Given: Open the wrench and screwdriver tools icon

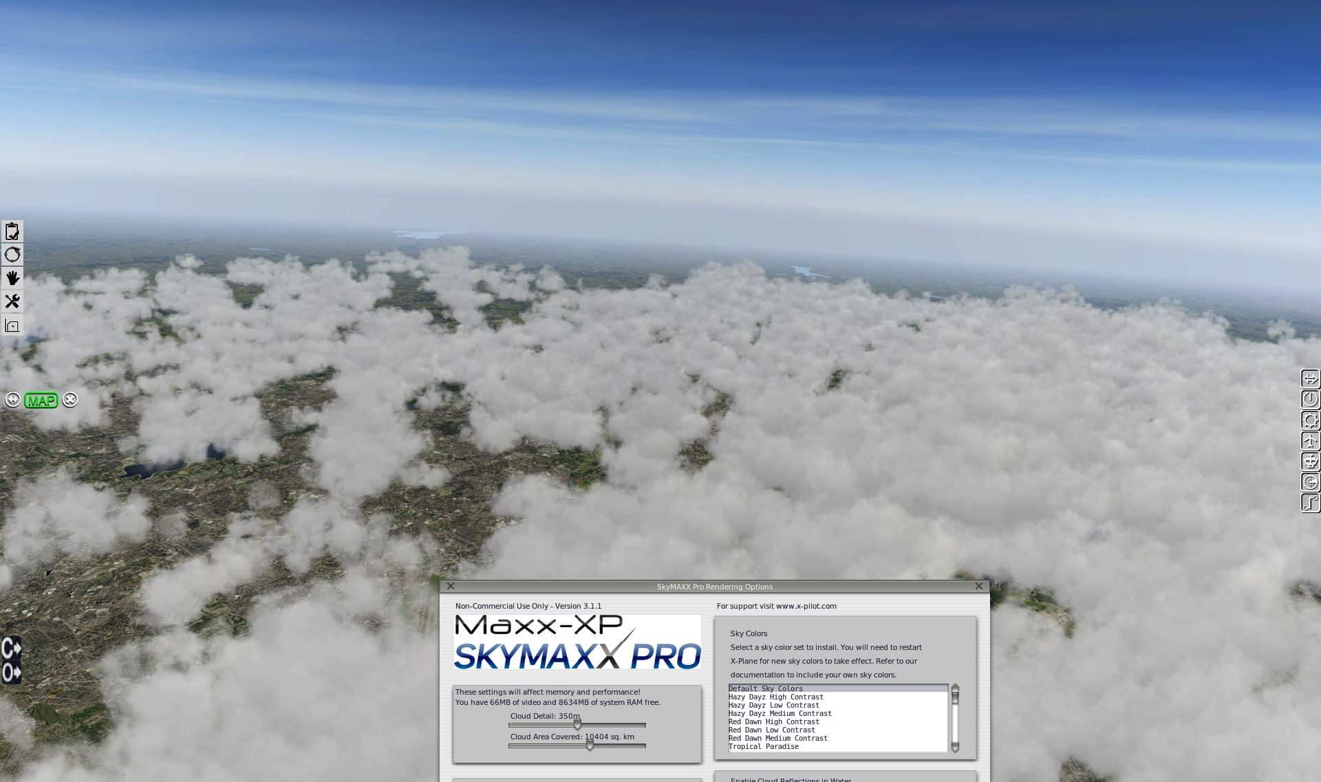Looking at the screenshot, I should tap(12, 301).
